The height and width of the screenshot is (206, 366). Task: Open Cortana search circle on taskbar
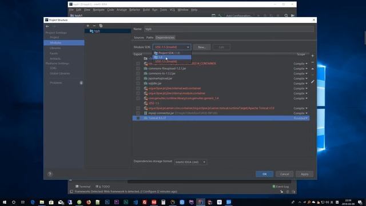[x=14, y=202]
